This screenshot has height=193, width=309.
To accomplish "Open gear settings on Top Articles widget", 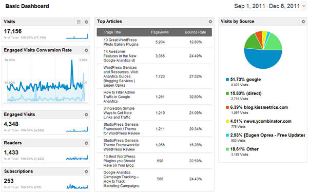I will pos(210,22).
